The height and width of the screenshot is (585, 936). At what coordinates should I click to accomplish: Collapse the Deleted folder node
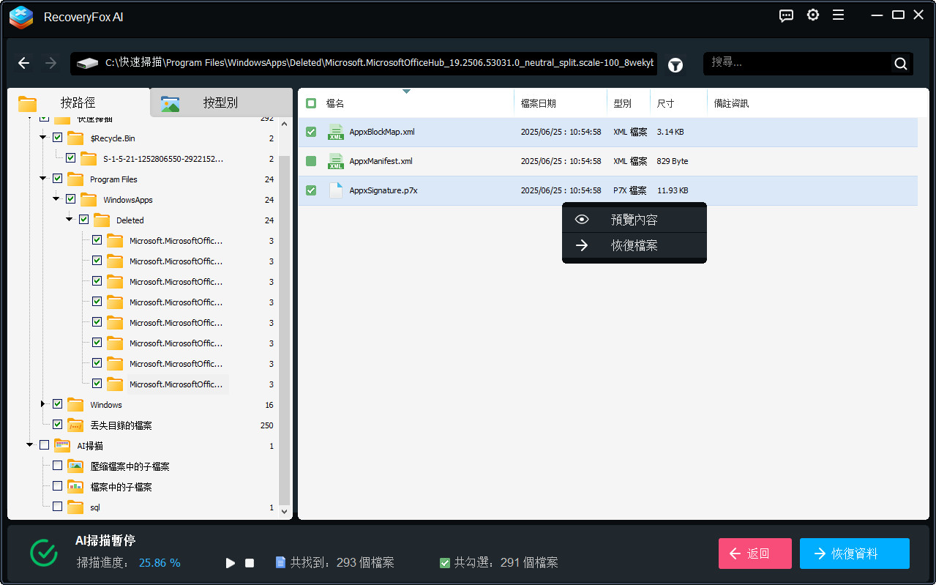click(69, 220)
